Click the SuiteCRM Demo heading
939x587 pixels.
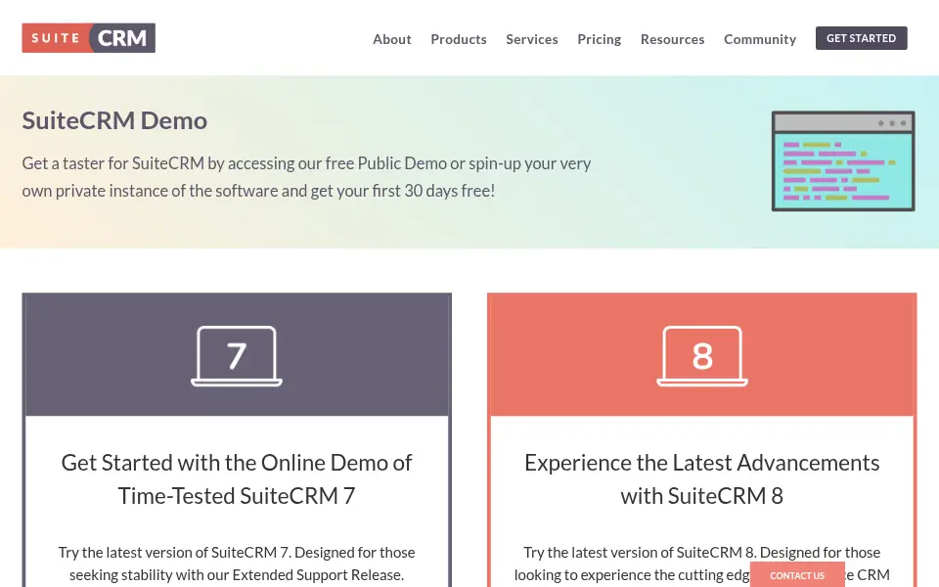tap(114, 120)
